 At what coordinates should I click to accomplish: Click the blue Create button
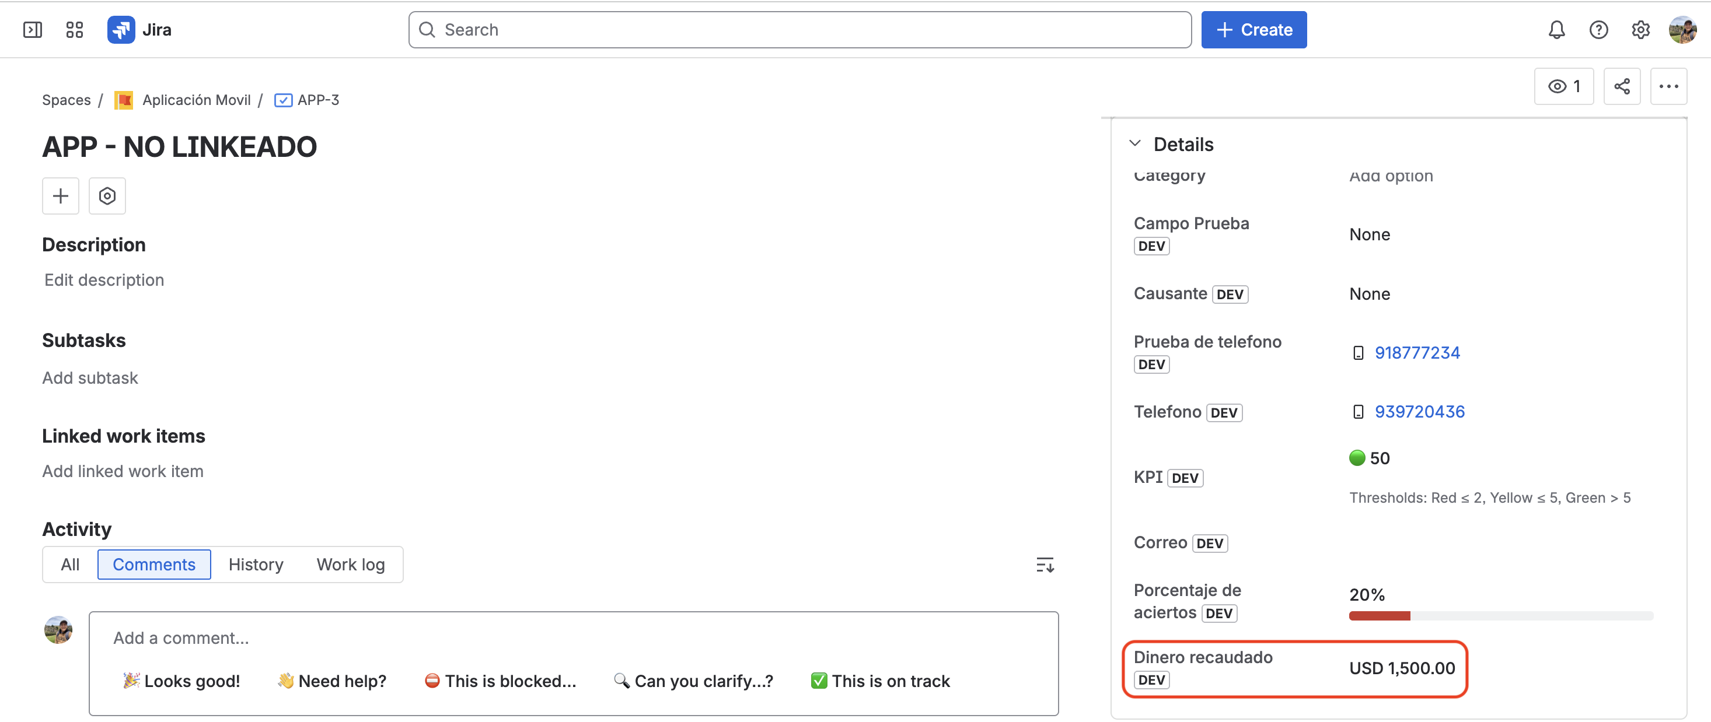[1253, 30]
